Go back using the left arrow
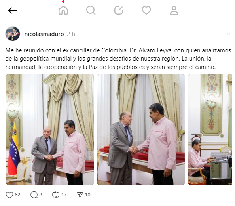235x206 pixels. [x=12, y=11]
